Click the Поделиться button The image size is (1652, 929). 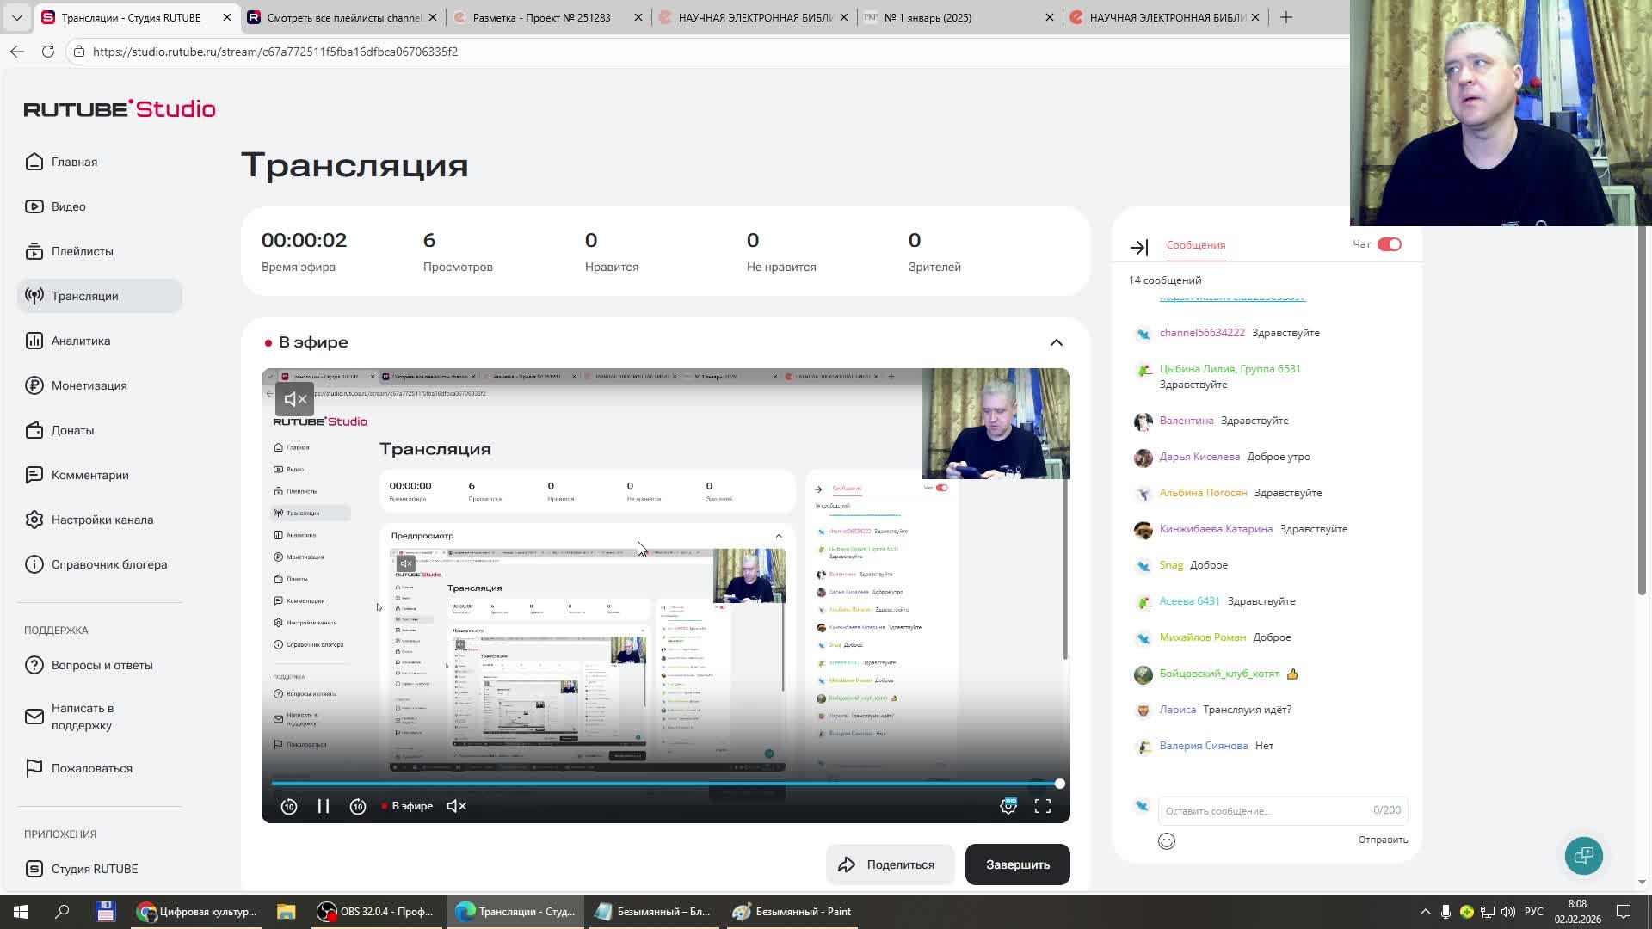tap(889, 864)
